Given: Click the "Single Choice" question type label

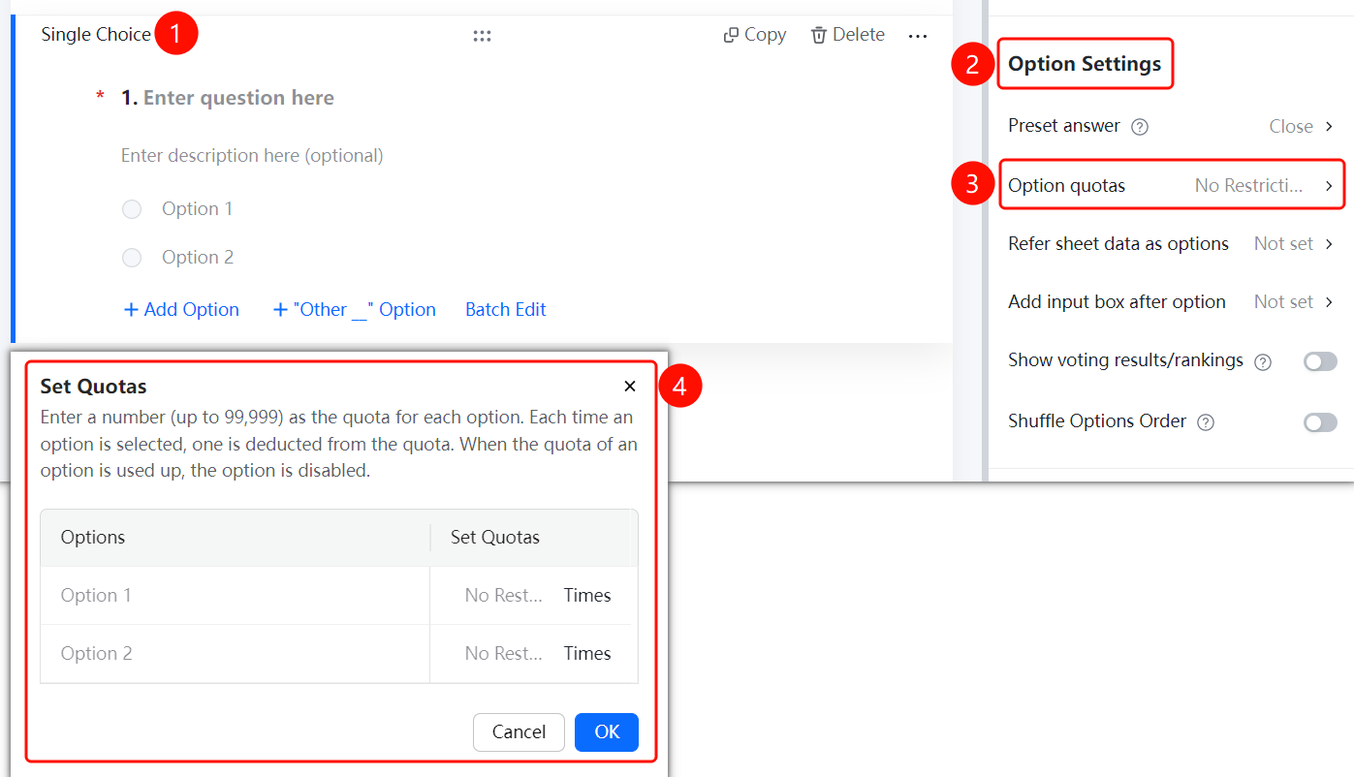Looking at the screenshot, I should tap(96, 35).
